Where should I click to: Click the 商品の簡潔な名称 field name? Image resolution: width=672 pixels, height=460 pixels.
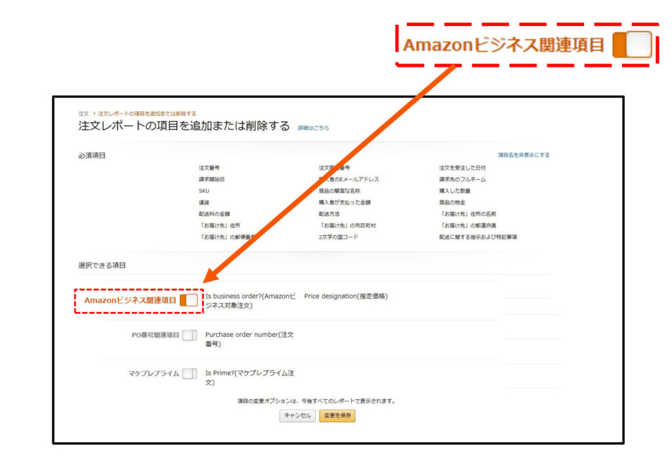pos(339,191)
